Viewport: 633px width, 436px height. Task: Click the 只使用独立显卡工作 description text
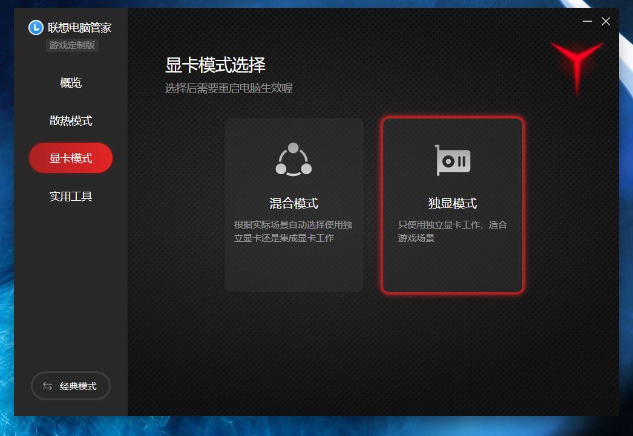[452, 231]
